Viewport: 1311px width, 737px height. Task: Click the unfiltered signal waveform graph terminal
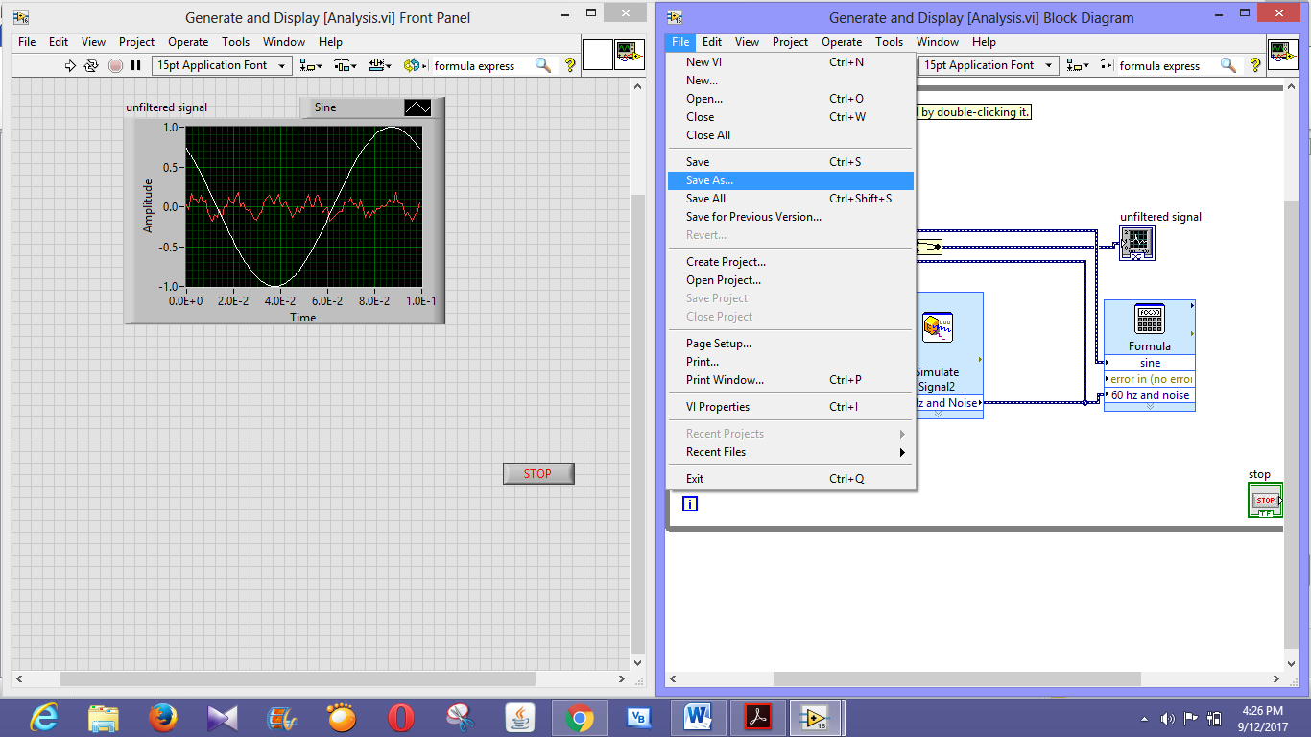point(1136,243)
